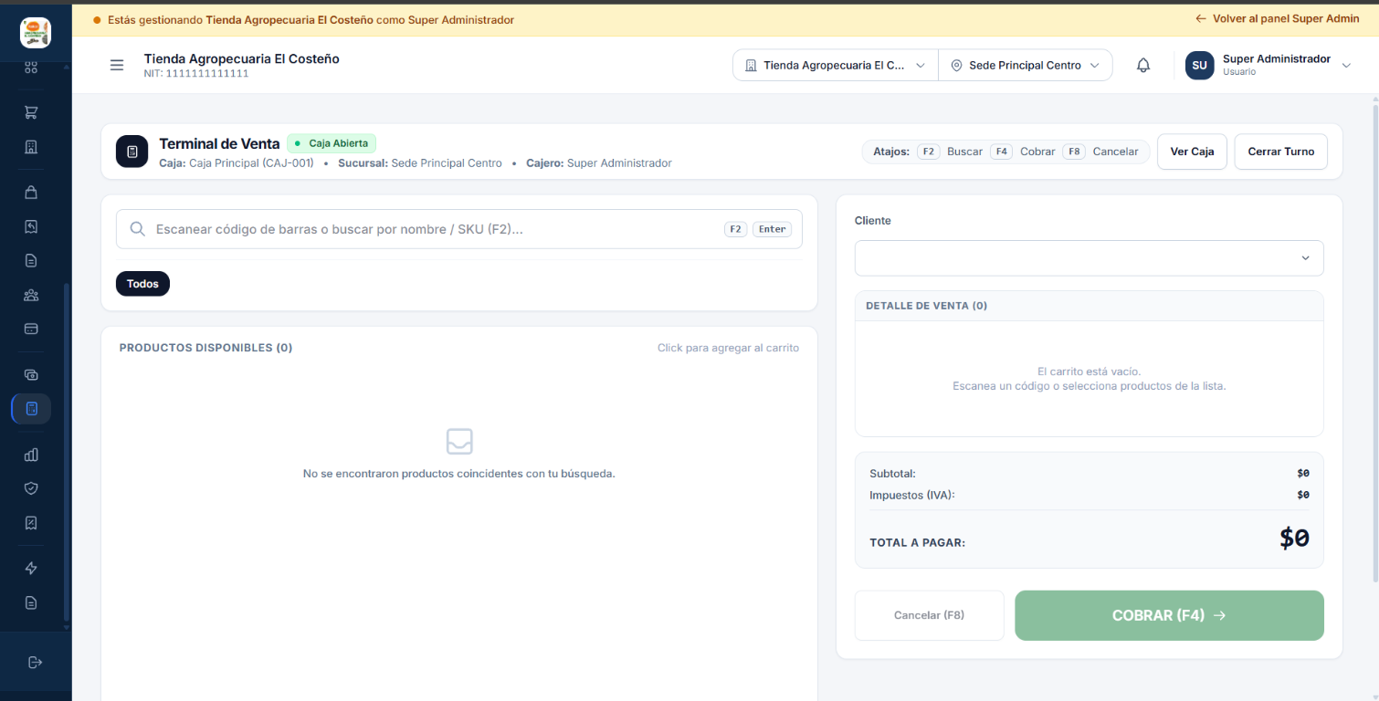
Task: Open the shopping bag section in sidebar
Action: pos(31,193)
